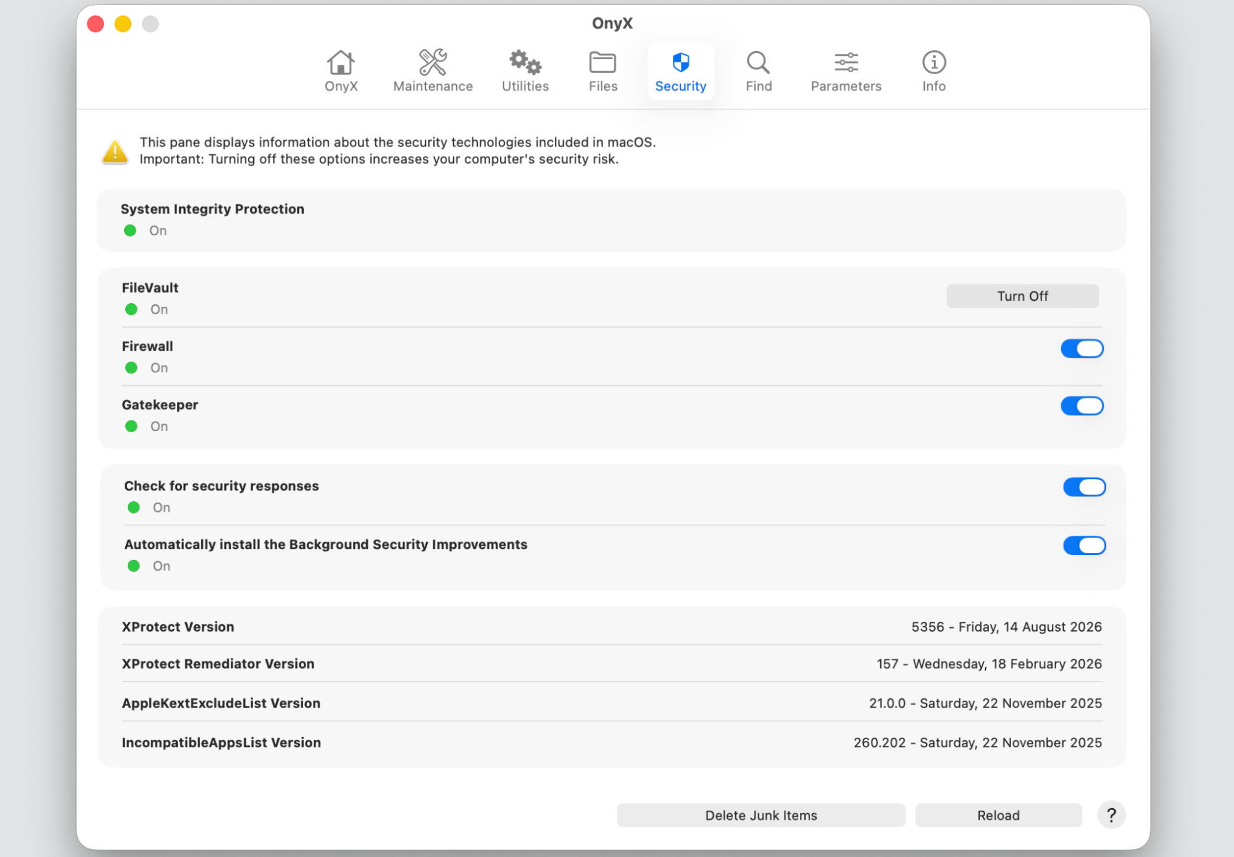This screenshot has height=857, width=1234.
Task: Click the Firewall green status dot
Action: point(131,368)
